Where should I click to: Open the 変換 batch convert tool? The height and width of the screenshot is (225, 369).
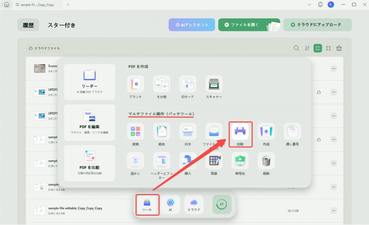(135, 132)
